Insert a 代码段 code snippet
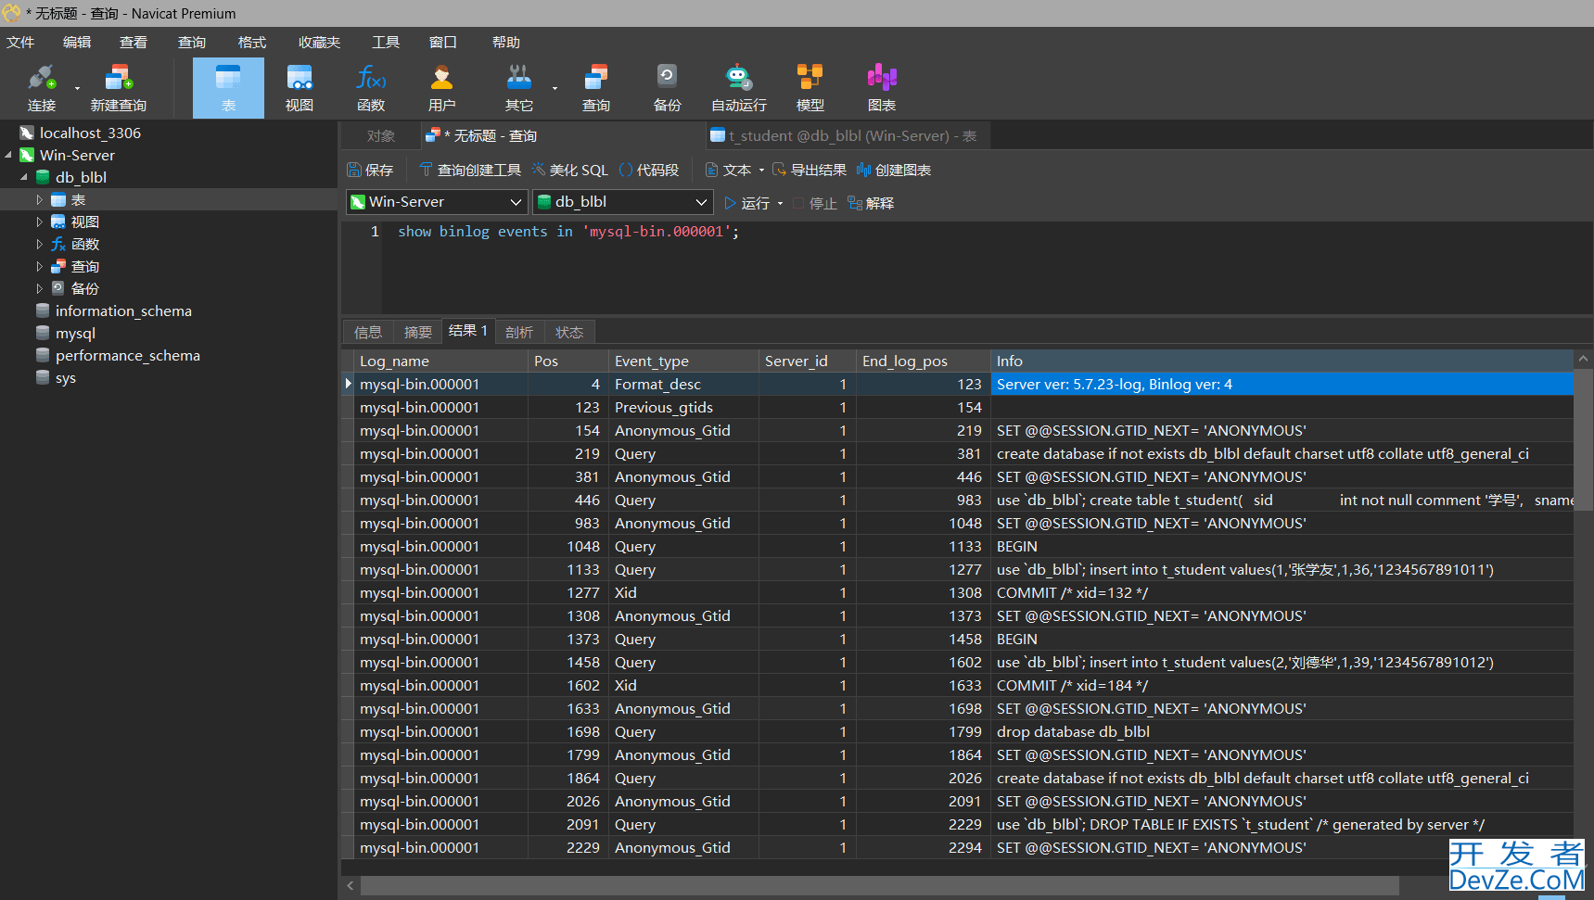The height and width of the screenshot is (900, 1594). pos(649,170)
